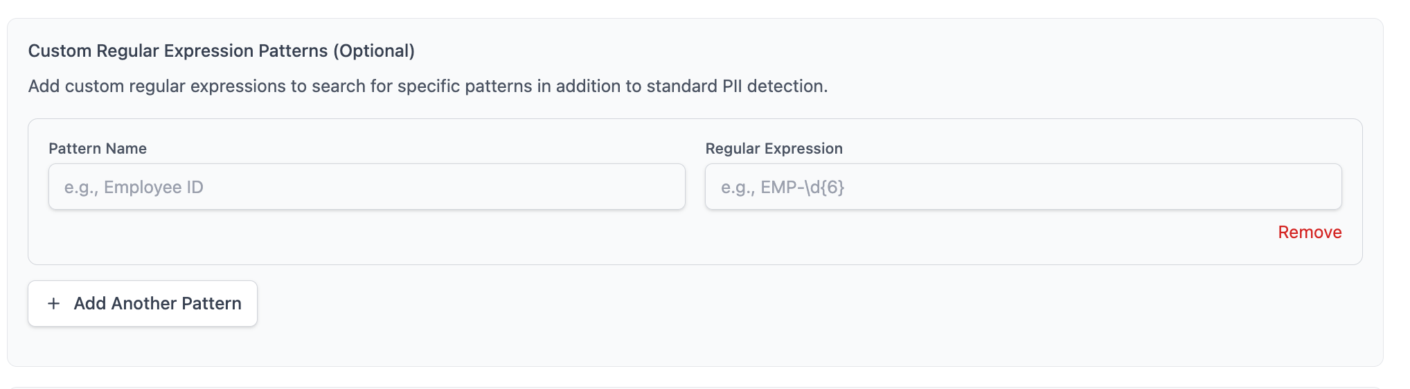1410x389 pixels.
Task: Focus the Pattern Name input field
Action: 366,187
